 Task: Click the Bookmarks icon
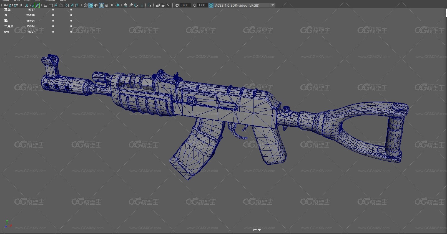(21, 5)
